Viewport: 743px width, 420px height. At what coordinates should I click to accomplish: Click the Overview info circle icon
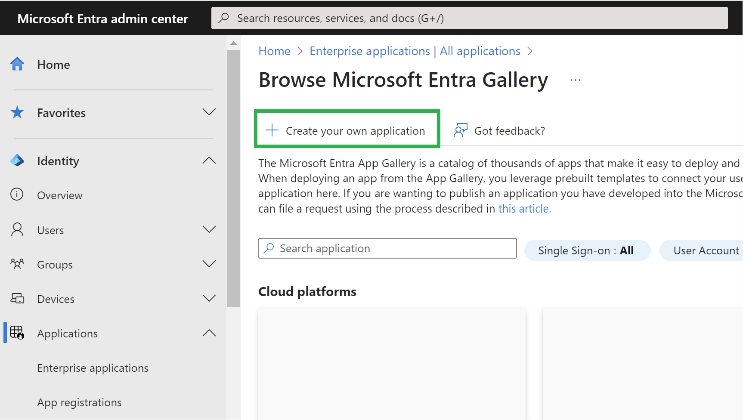click(x=17, y=195)
